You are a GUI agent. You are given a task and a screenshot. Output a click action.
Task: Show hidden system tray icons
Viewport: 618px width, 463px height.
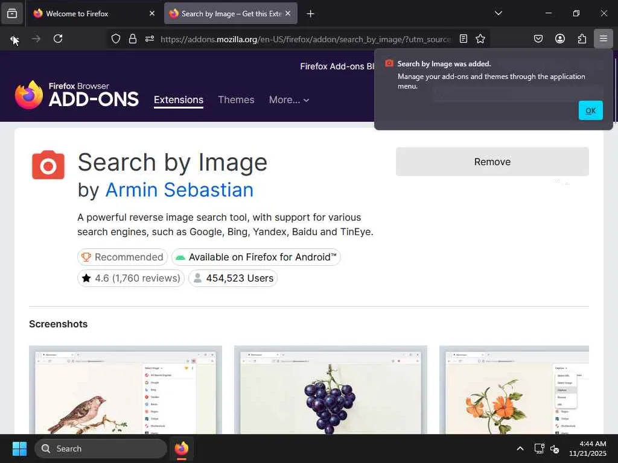click(x=520, y=449)
